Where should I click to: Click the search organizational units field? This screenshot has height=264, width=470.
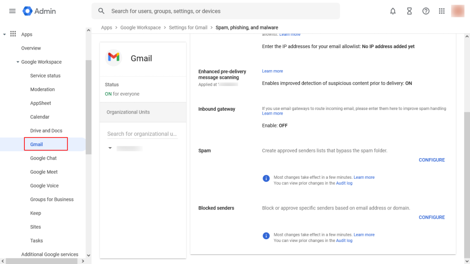pos(142,134)
